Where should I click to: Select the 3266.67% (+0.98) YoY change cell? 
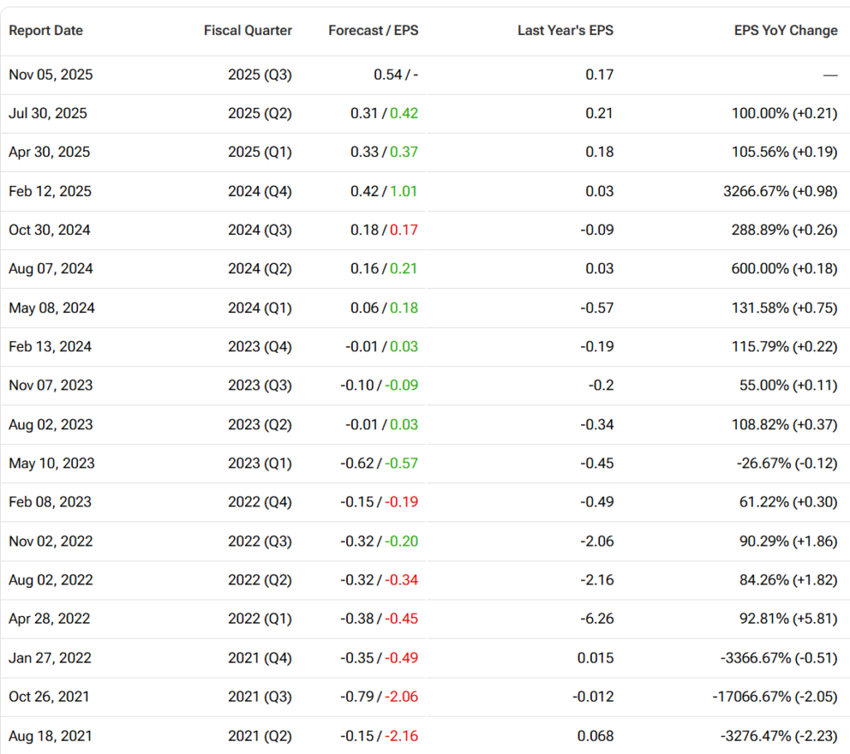pyautogui.click(x=780, y=192)
